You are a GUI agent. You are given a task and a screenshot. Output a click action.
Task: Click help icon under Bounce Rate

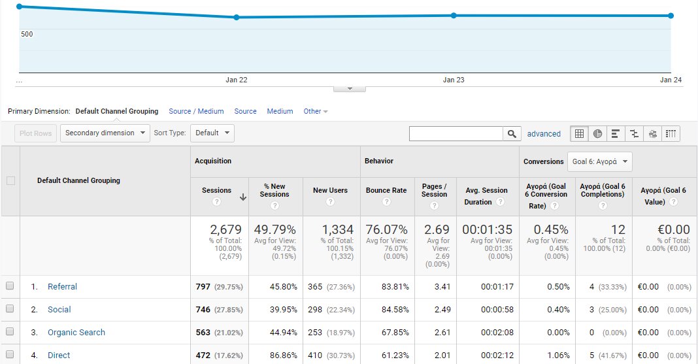(x=386, y=203)
